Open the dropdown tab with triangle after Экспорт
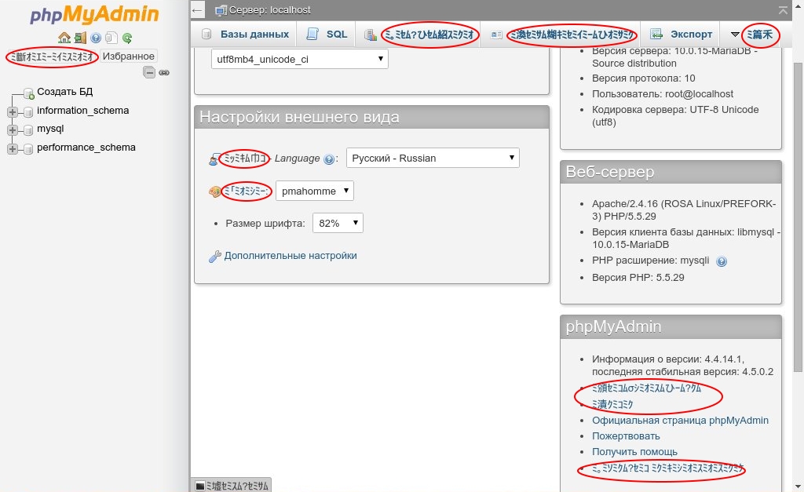The height and width of the screenshot is (492, 804). pos(755,35)
